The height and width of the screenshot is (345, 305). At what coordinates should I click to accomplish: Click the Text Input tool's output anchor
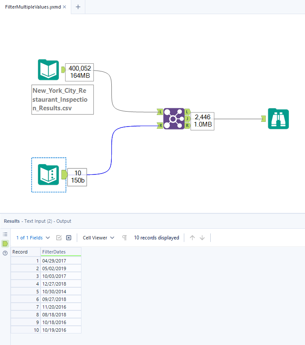point(64,175)
